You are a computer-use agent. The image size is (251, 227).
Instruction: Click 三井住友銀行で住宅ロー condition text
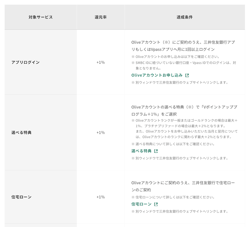[183, 186]
